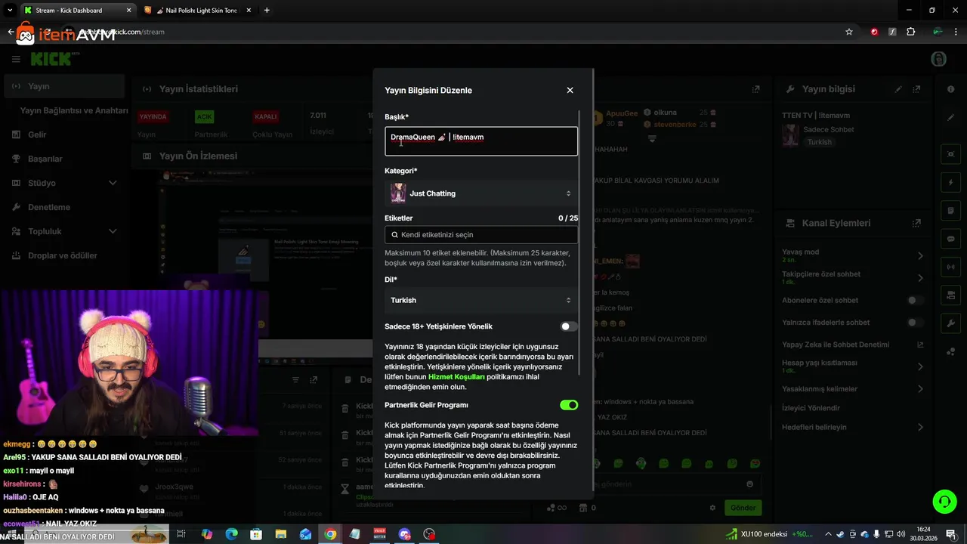Click the info icon in right icon strip
Image resolution: width=967 pixels, height=544 pixels.
(x=950, y=89)
